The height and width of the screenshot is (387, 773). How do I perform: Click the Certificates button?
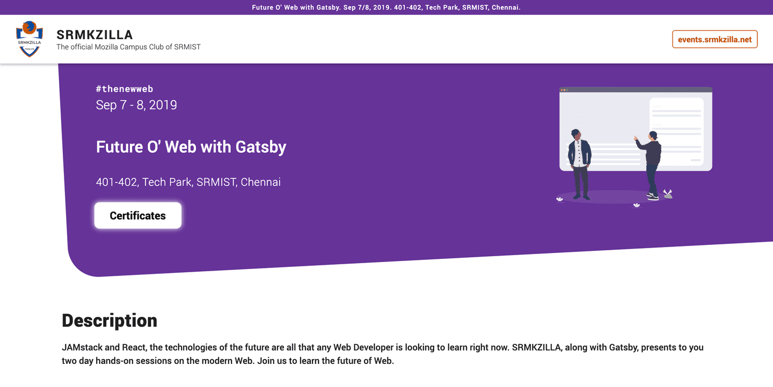138,215
